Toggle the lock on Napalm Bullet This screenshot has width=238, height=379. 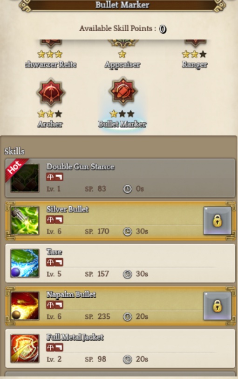click(x=217, y=306)
